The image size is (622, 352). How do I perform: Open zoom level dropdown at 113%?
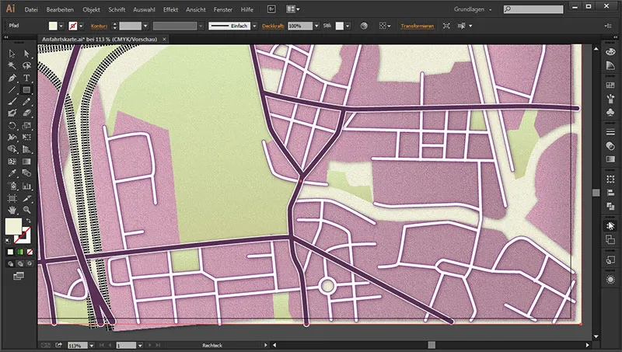click(91, 346)
